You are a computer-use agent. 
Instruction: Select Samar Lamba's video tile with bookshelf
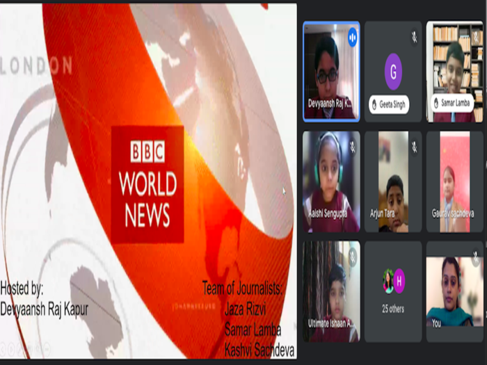(455, 72)
